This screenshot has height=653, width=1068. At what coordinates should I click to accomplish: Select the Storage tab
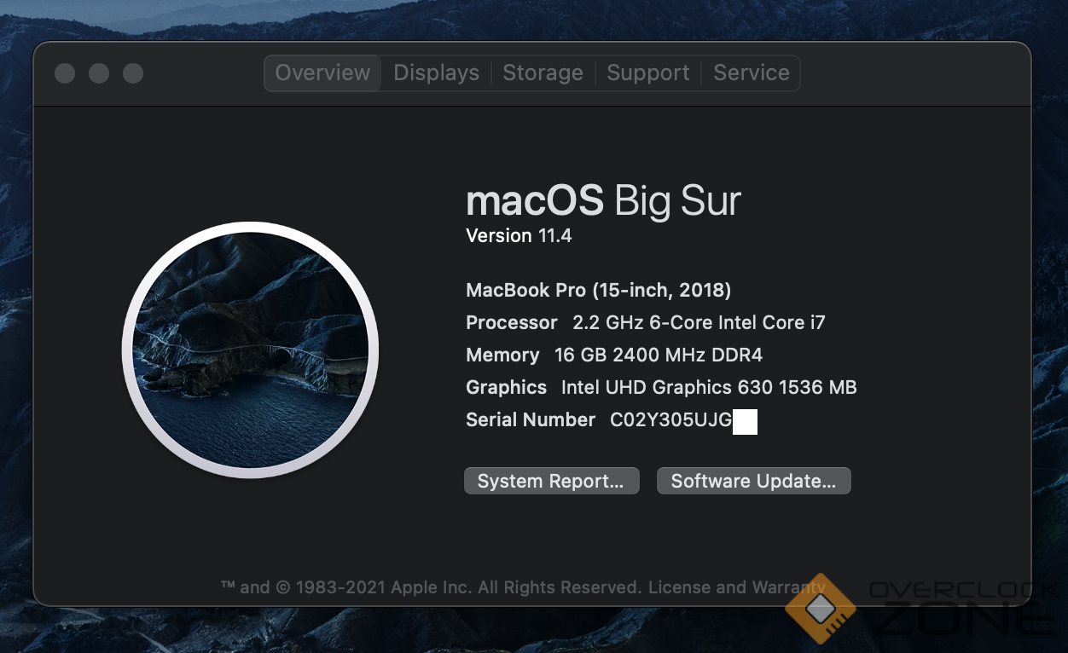[x=543, y=73]
